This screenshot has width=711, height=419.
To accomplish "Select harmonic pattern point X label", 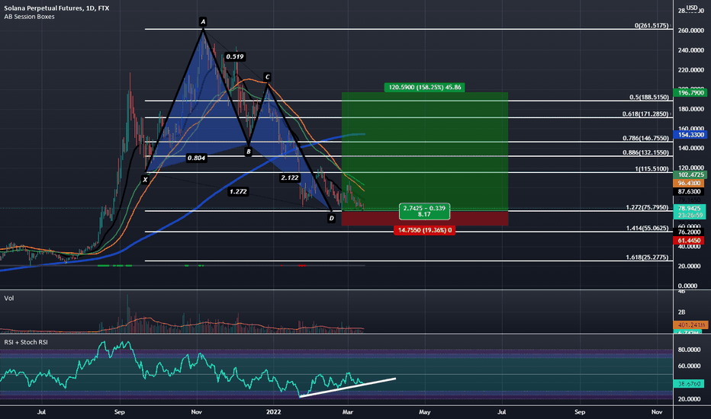I will coord(145,180).
